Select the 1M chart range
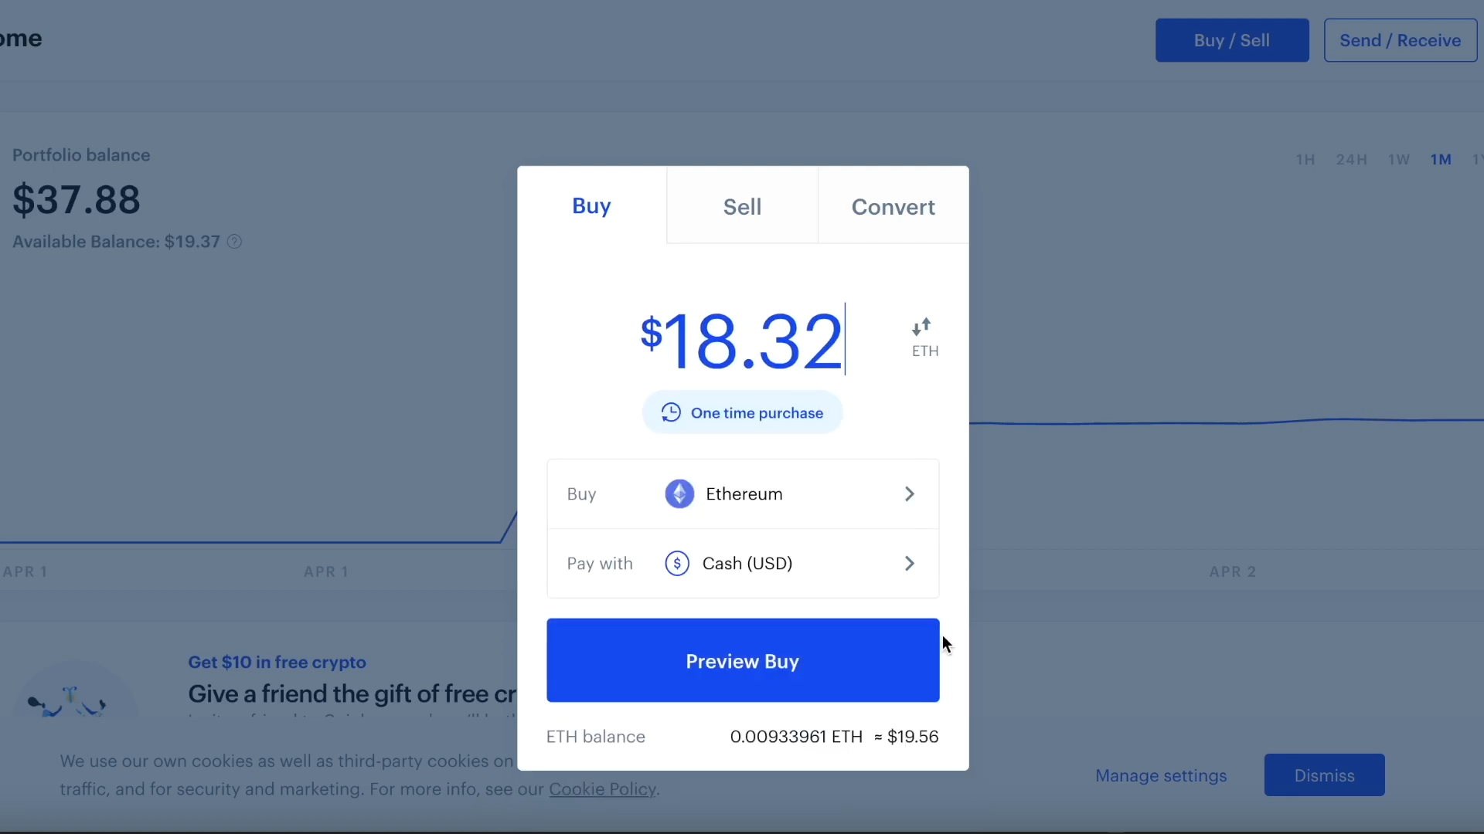Image resolution: width=1484 pixels, height=834 pixels. (x=1440, y=160)
